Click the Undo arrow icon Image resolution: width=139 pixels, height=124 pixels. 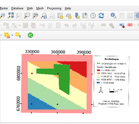pos(66,25)
